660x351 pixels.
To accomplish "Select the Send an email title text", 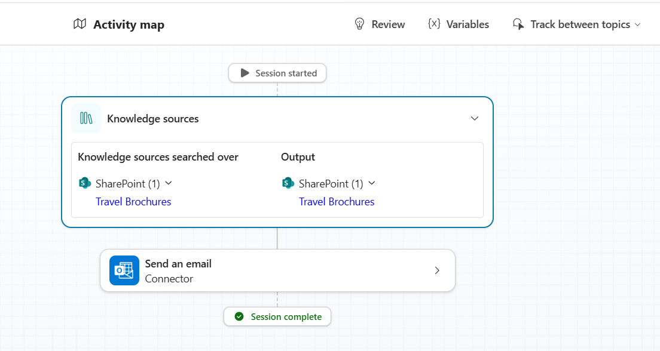I will [178, 263].
